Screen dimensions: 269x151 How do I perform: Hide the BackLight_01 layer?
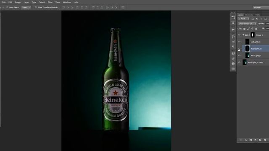tap(239, 55)
